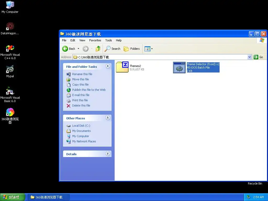Go up one folder level
The image size is (268, 201).
click(x=98, y=49)
